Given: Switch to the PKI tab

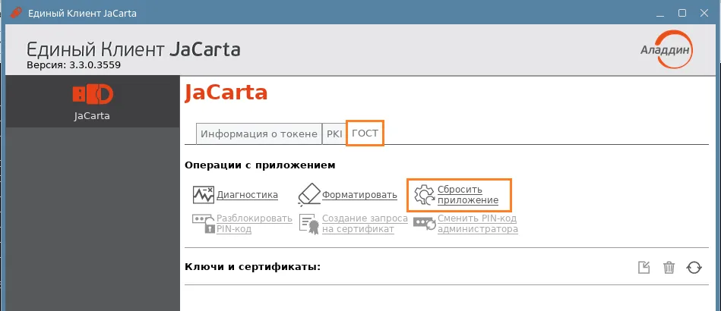Looking at the screenshot, I should 334,134.
